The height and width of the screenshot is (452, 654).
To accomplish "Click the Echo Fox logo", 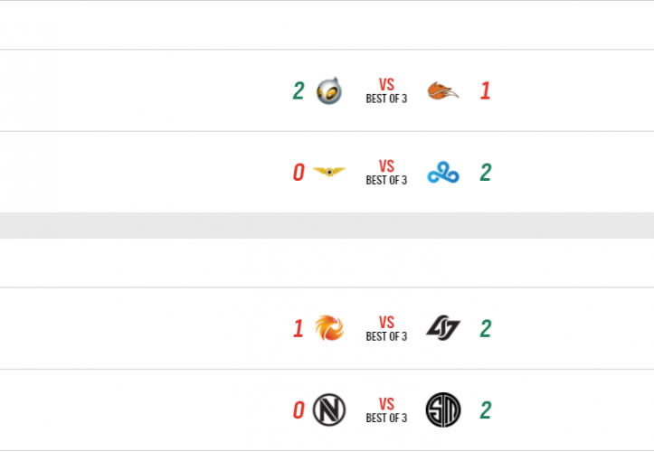I will (x=442, y=91).
